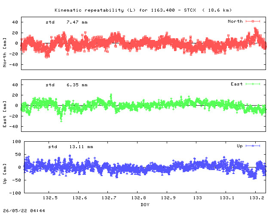Click the x-axis tick label 133
Image resolution: width=275 pixels, height=213 pixels.
(198, 198)
